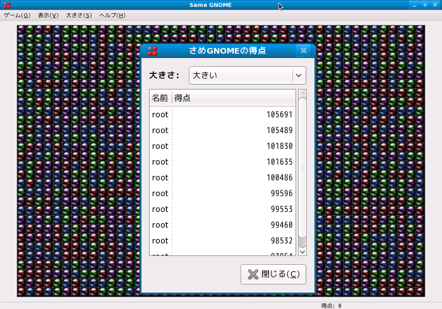The height and width of the screenshot is (309, 442).
Task: Click the scroll-down arrow of score list
Action: tap(302, 252)
